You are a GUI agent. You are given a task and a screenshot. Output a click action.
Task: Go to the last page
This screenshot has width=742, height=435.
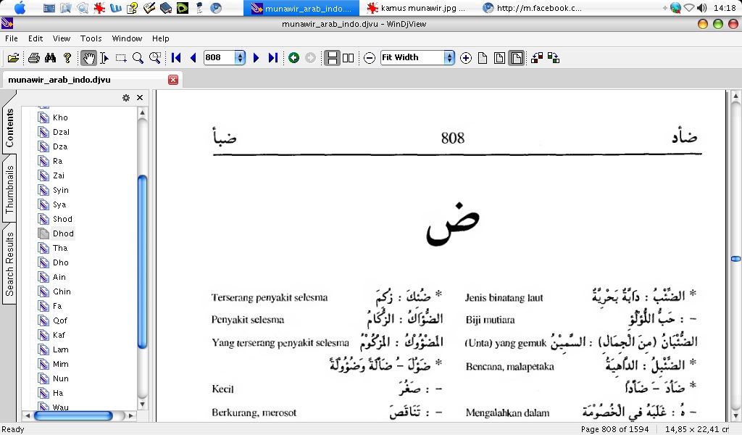pyautogui.click(x=272, y=58)
